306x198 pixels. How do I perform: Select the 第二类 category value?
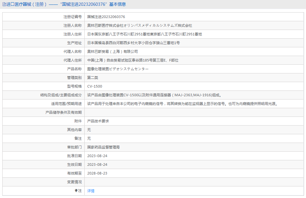tap(93, 78)
